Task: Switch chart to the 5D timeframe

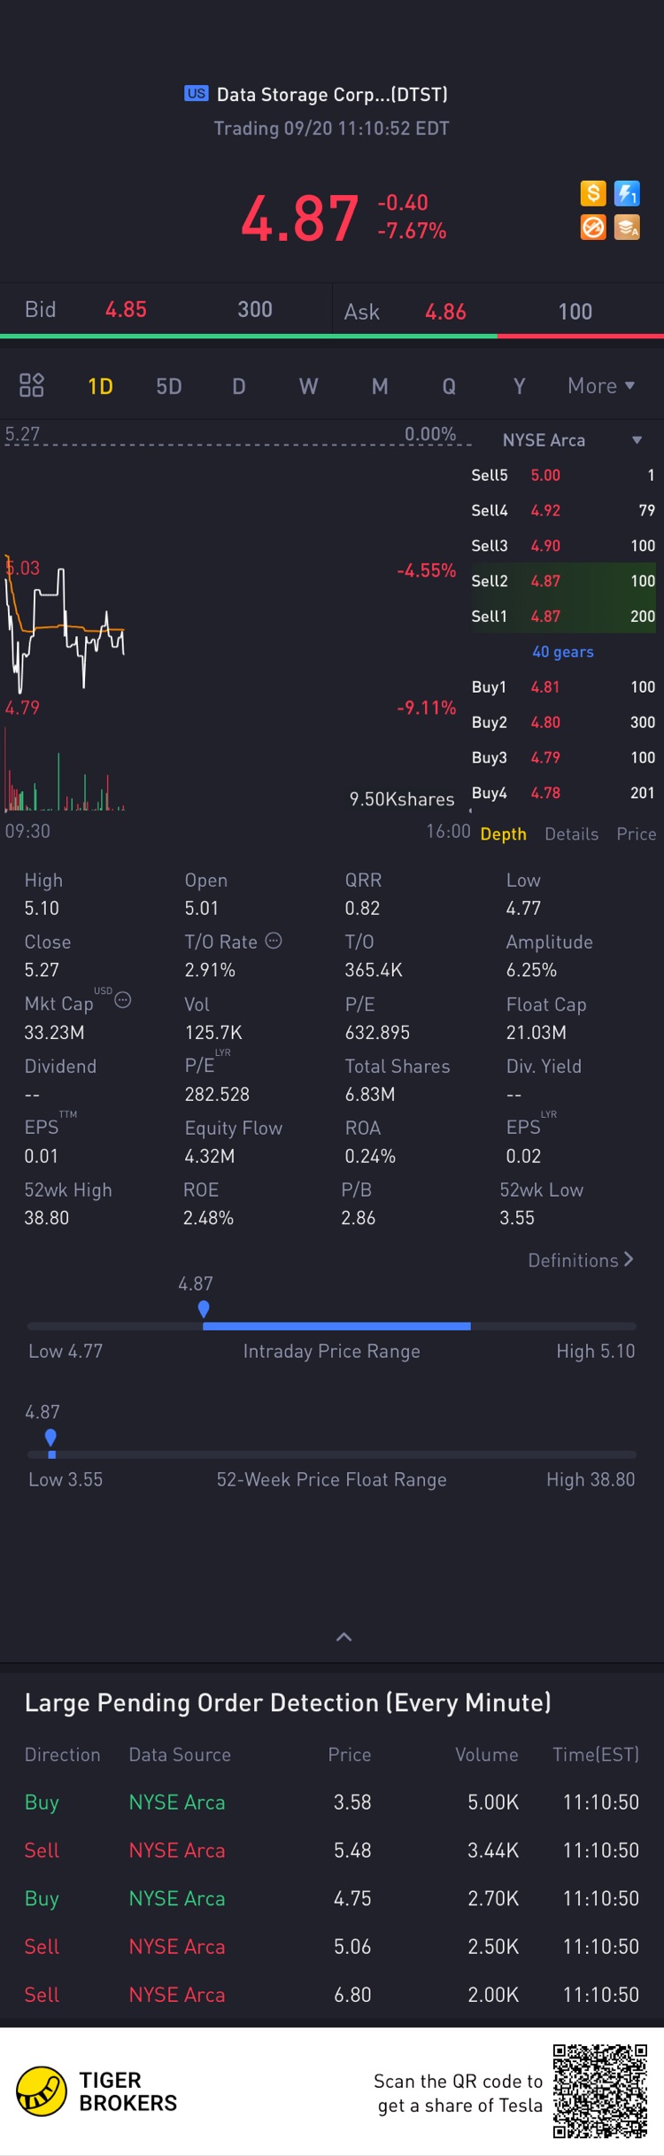Action: pyautogui.click(x=169, y=386)
